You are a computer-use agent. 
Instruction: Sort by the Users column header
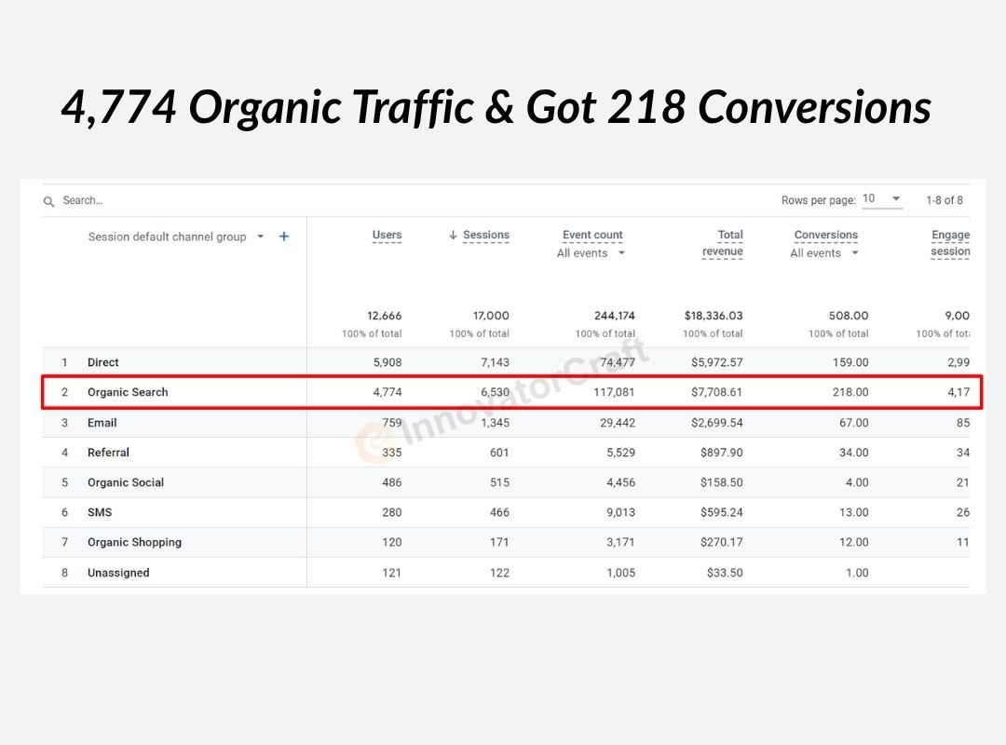(x=387, y=236)
